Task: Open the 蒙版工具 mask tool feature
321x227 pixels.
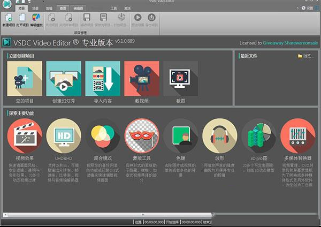Action: (142, 136)
